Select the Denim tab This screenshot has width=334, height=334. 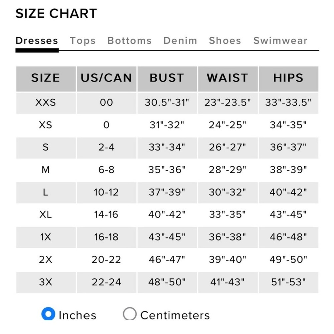(180, 41)
